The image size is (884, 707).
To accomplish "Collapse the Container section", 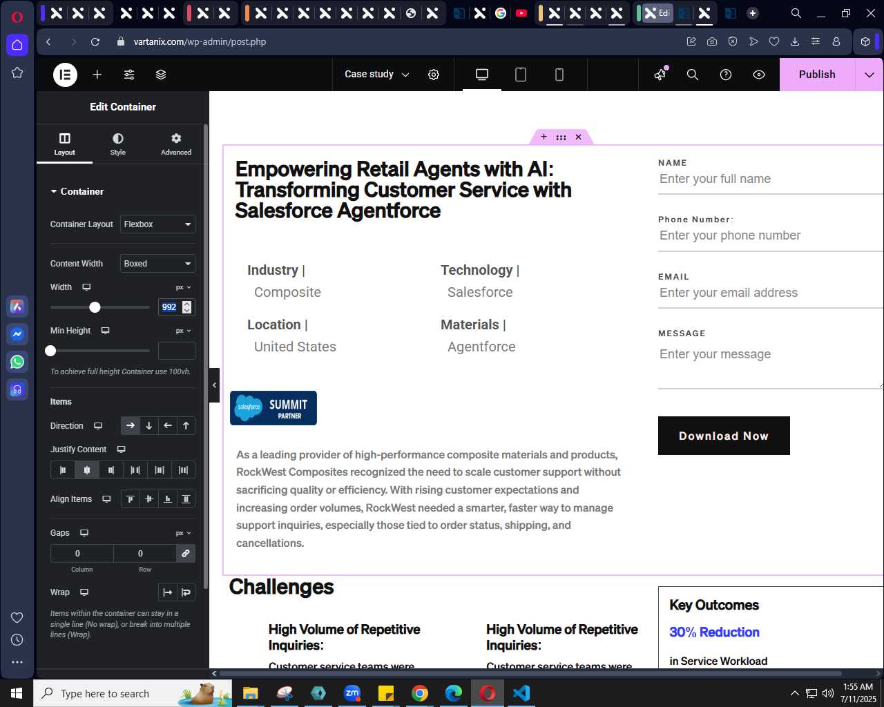I will (x=77, y=191).
